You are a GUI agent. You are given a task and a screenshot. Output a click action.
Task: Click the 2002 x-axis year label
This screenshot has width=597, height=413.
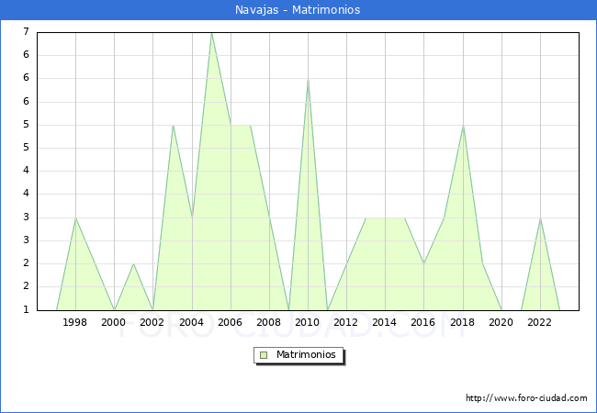tap(152, 322)
